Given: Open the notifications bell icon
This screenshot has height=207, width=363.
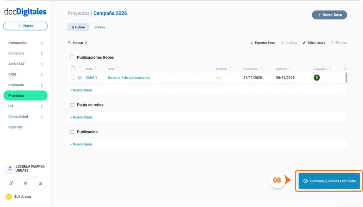Looking at the screenshot, I should 10,183.
